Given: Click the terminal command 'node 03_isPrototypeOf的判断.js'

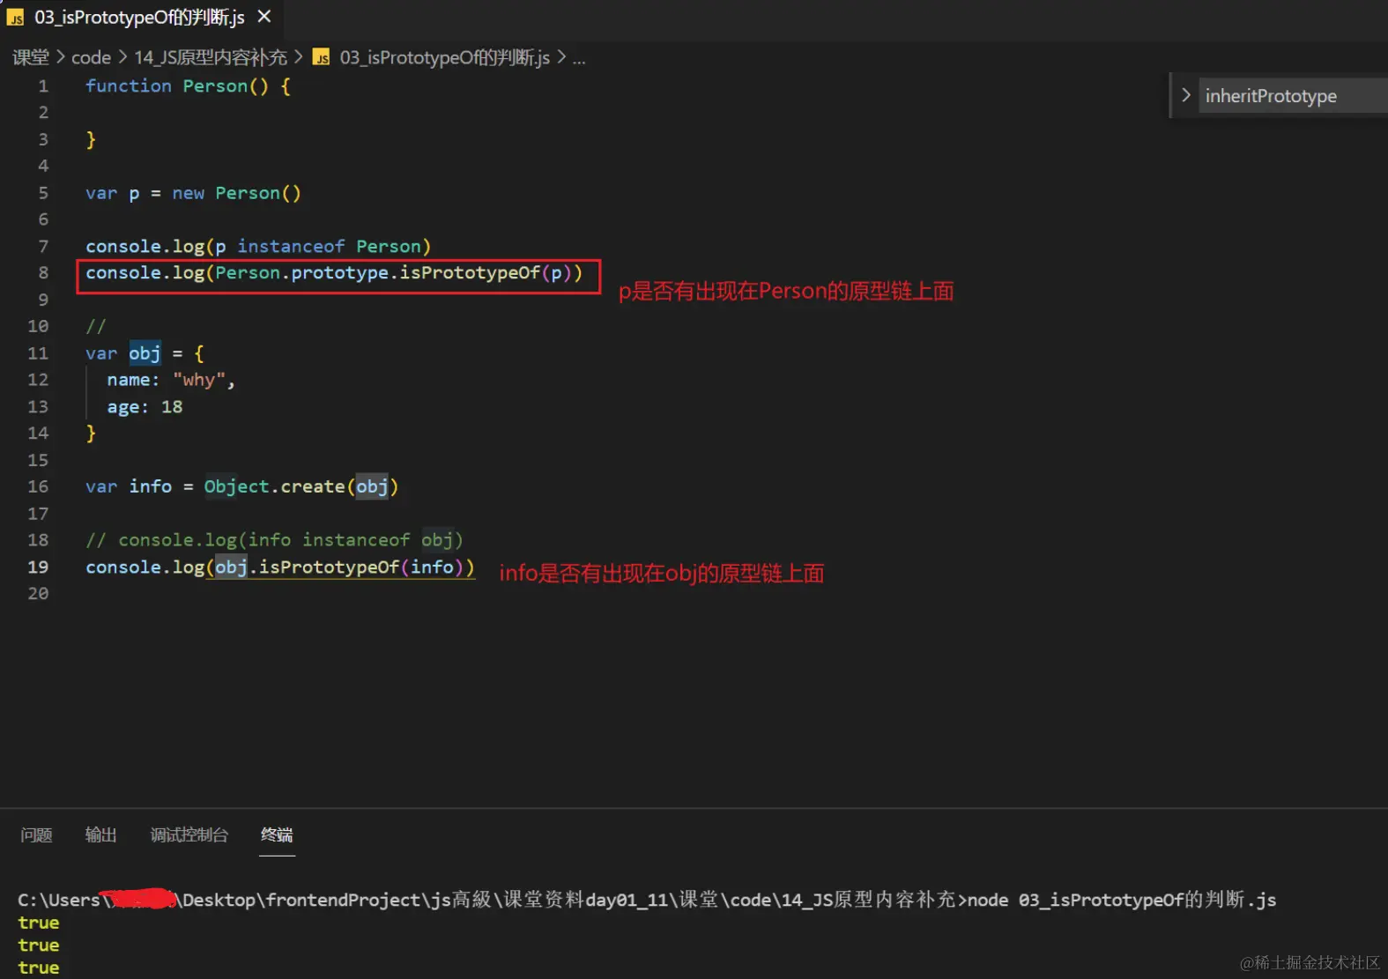Looking at the screenshot, I should [x=1122, y=900].
